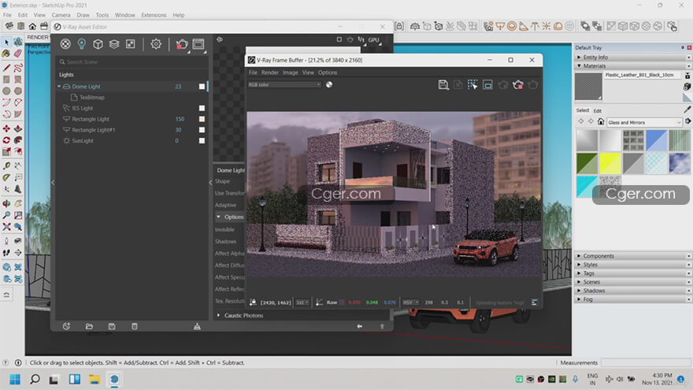Expand Caustic Photons section

(218, 315)
